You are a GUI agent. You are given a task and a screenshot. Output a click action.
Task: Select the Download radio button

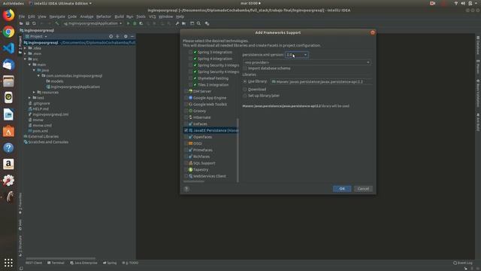click(245, 90)
